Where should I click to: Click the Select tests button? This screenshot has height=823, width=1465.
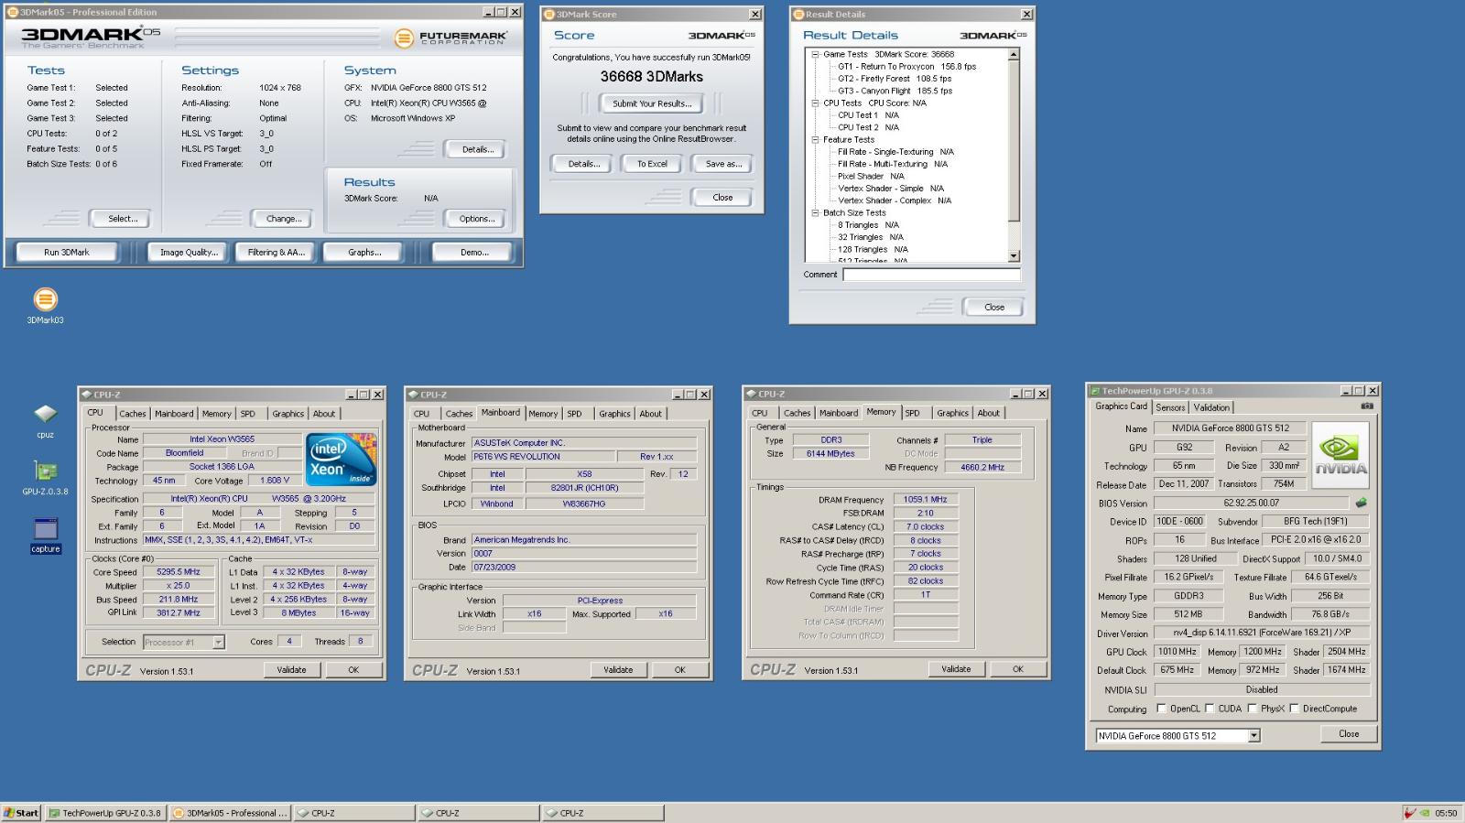(123, 219)
